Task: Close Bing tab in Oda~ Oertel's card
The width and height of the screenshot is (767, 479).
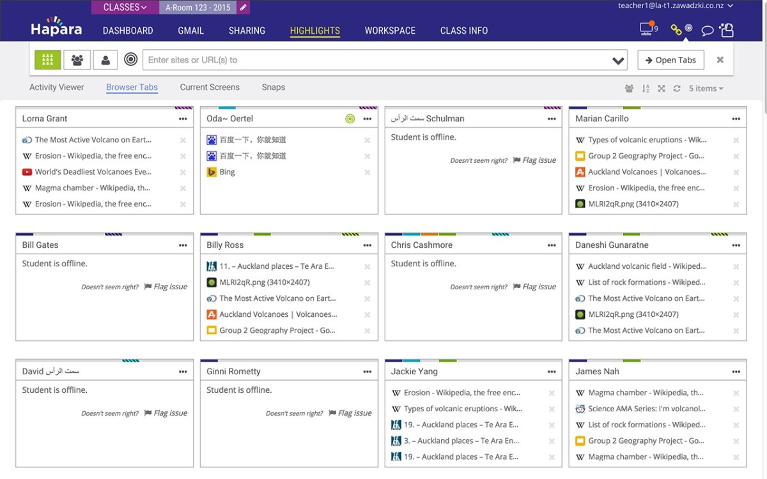Action: click(368, 172)
